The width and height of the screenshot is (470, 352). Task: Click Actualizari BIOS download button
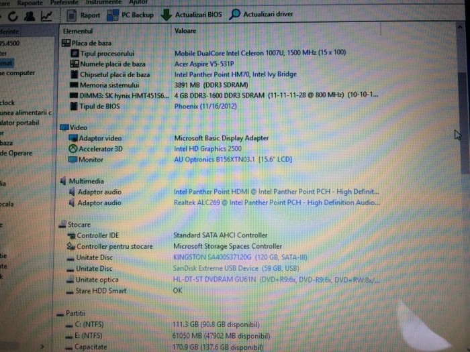[x=191, y=15]
